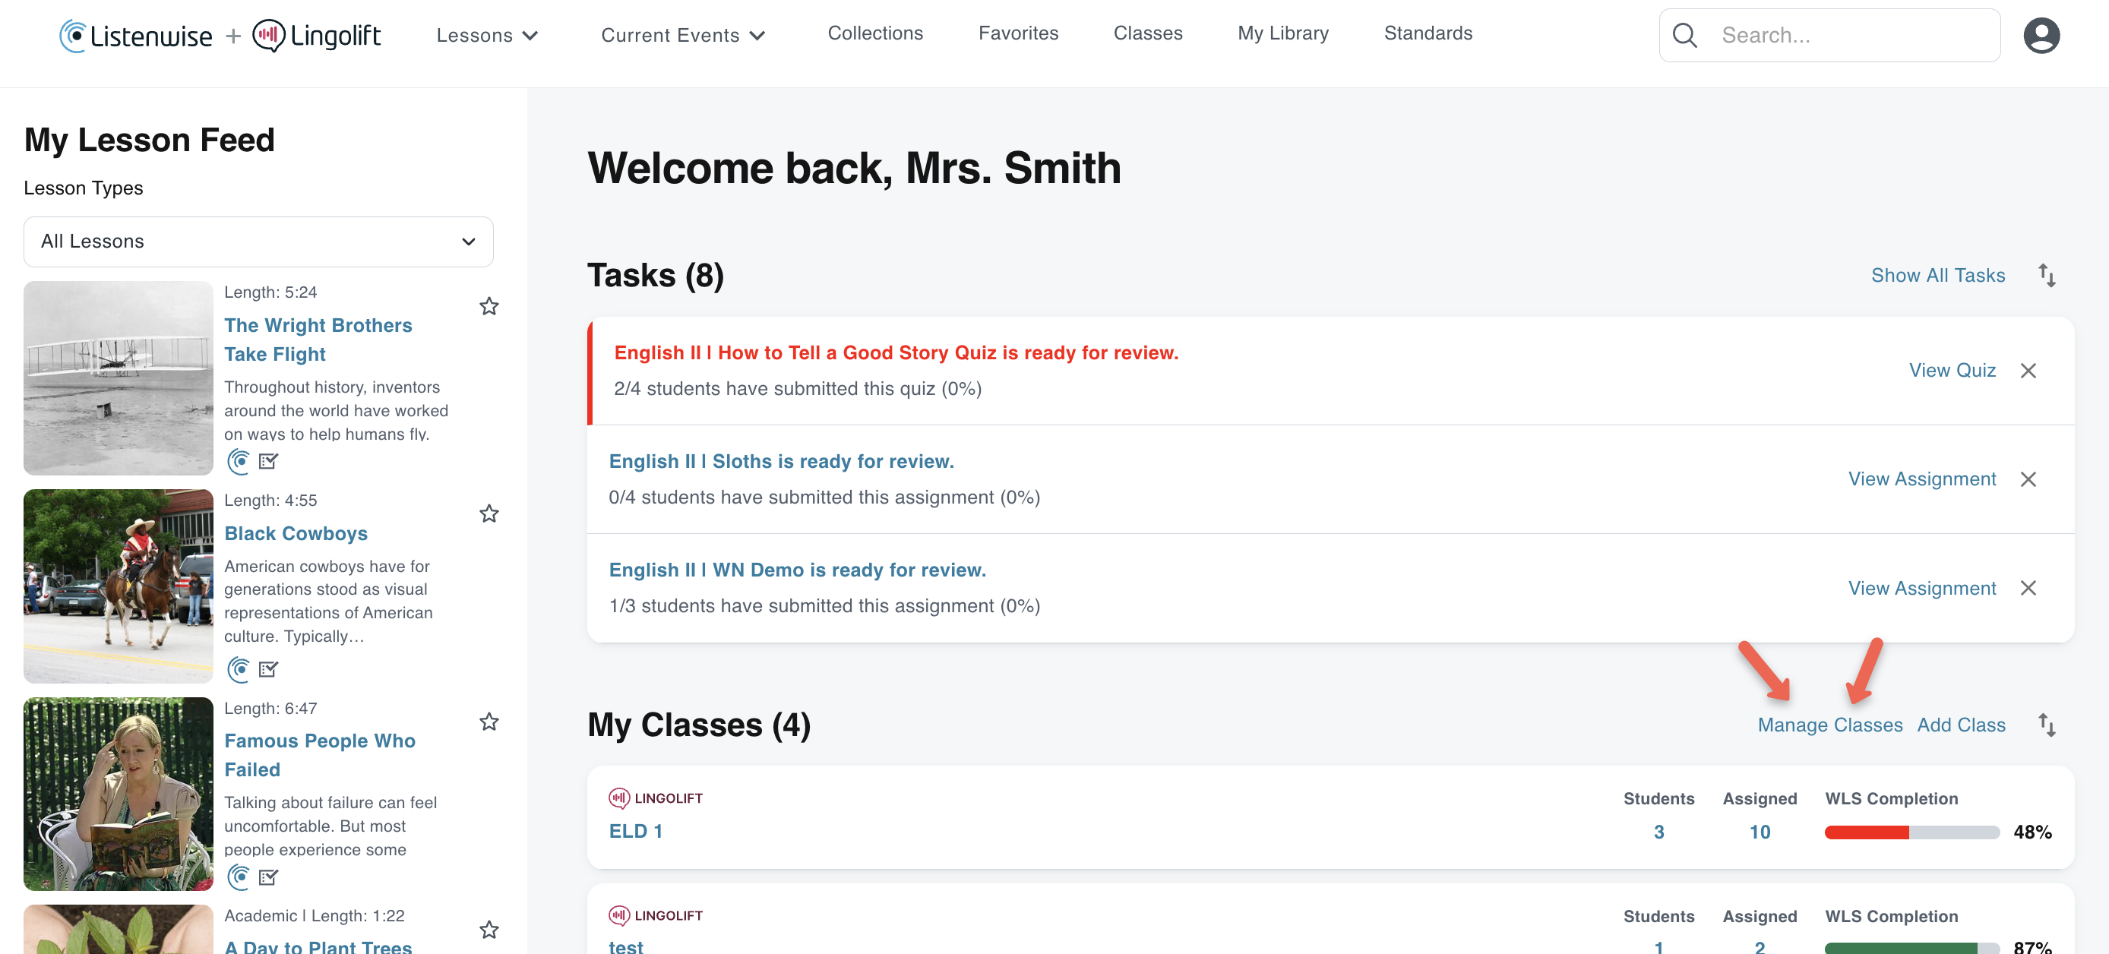The width and height of the screenshot is (2109, 954).
Task: Open View Assignment for Sloths
Action: [x=1921, y=479]
